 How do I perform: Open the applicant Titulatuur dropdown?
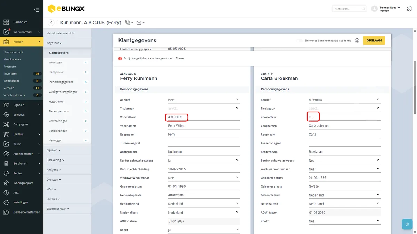[204, 109]
